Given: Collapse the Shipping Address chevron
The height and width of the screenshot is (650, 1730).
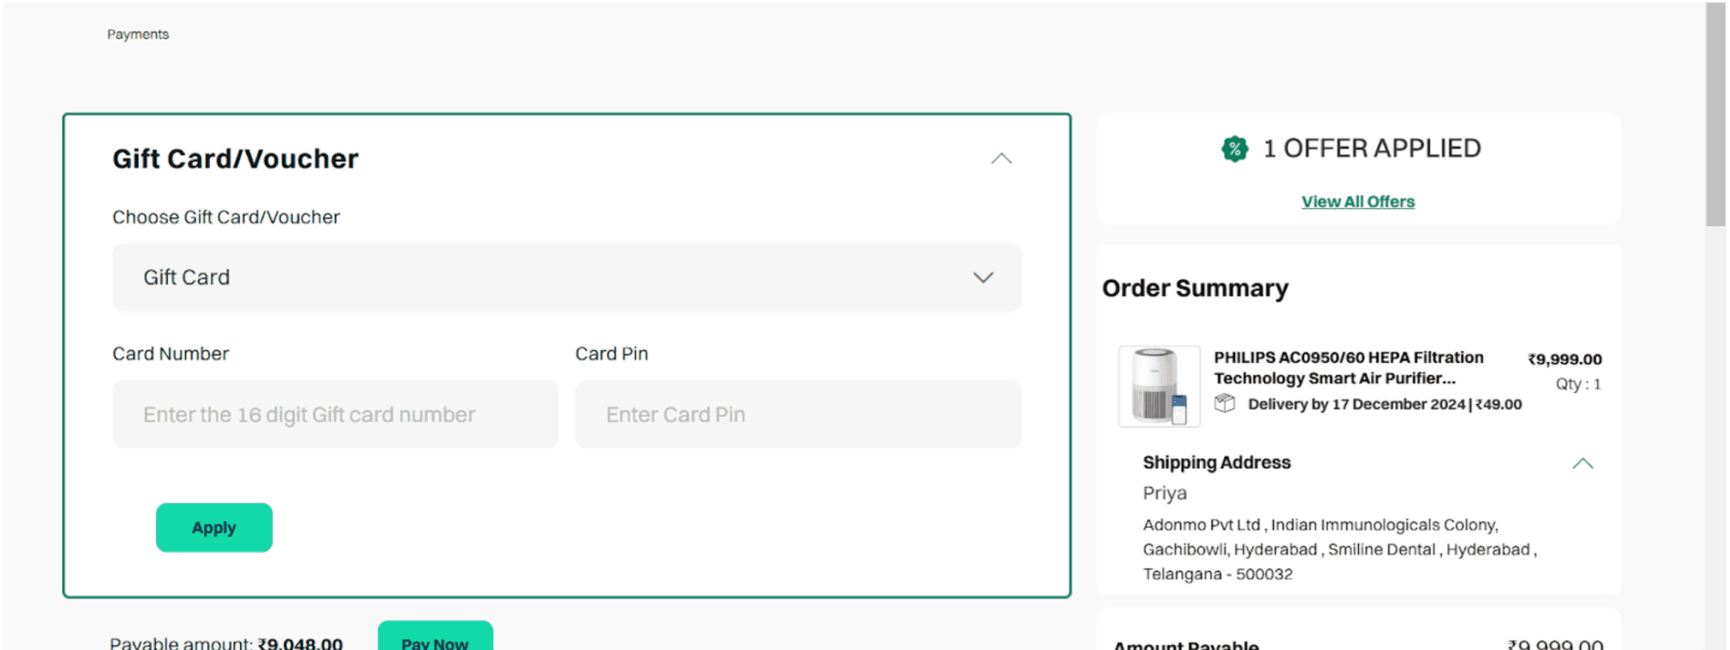Looking at the screenshot, I should click(1582, 463).
